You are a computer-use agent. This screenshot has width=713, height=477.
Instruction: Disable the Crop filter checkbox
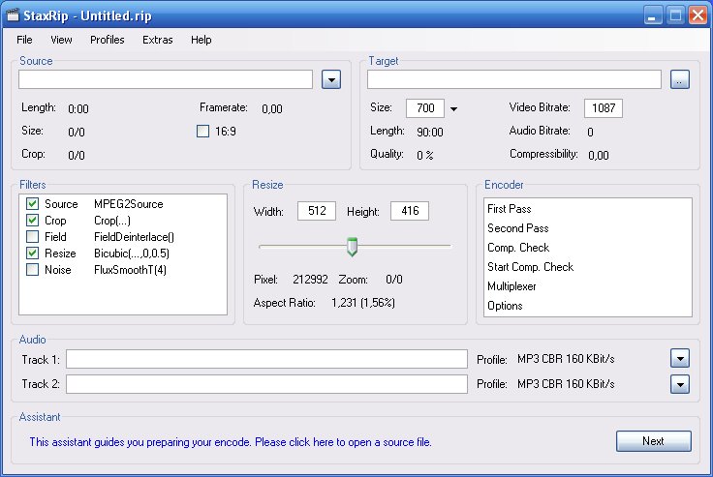[x=33, y=221]
